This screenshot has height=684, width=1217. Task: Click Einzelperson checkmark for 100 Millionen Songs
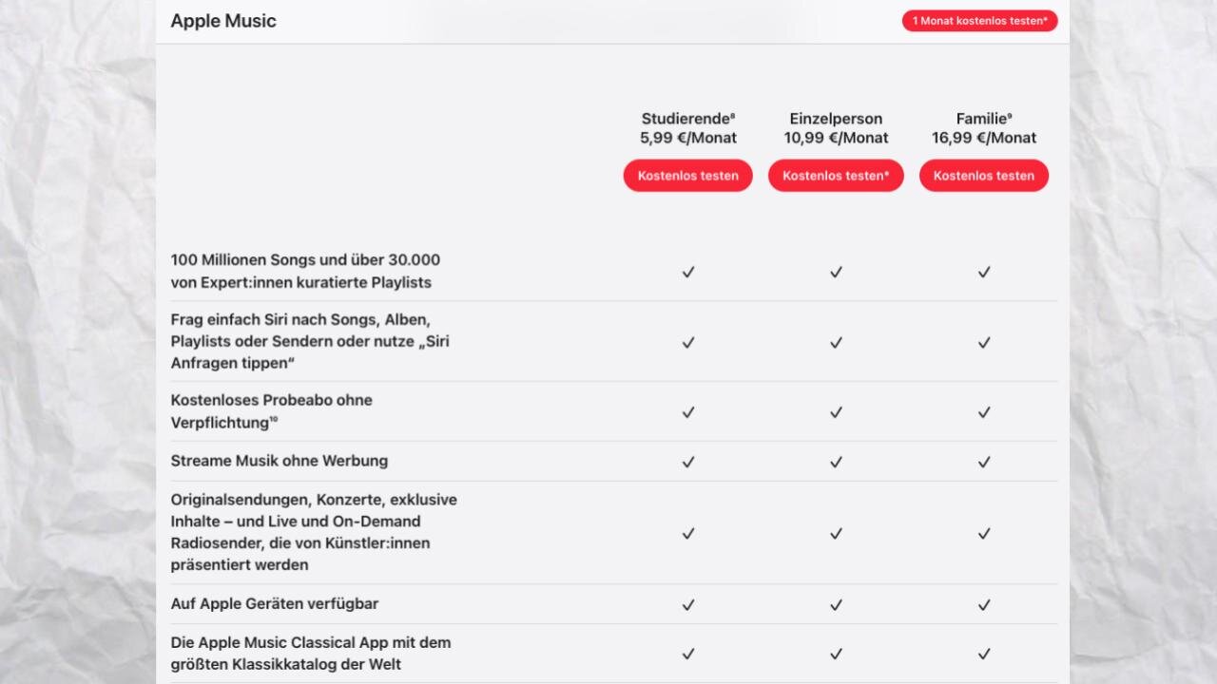tap(836, 272)
